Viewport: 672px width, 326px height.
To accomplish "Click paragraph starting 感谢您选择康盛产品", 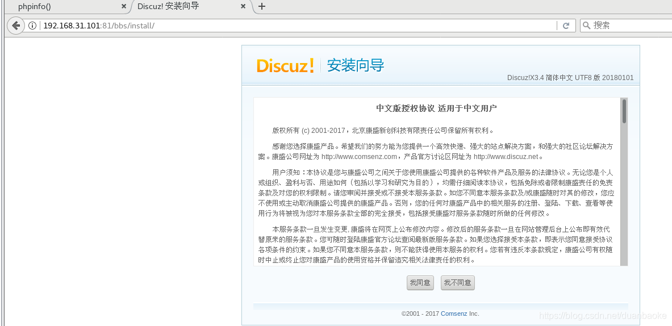I will (436, 151).
